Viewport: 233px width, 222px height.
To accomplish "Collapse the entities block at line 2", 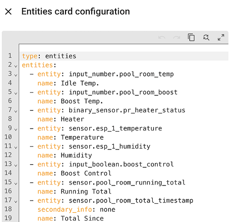I will coord(16,66).
